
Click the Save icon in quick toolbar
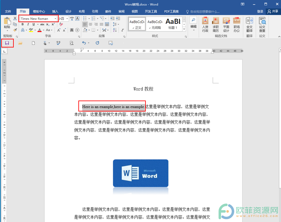point(7,43)
